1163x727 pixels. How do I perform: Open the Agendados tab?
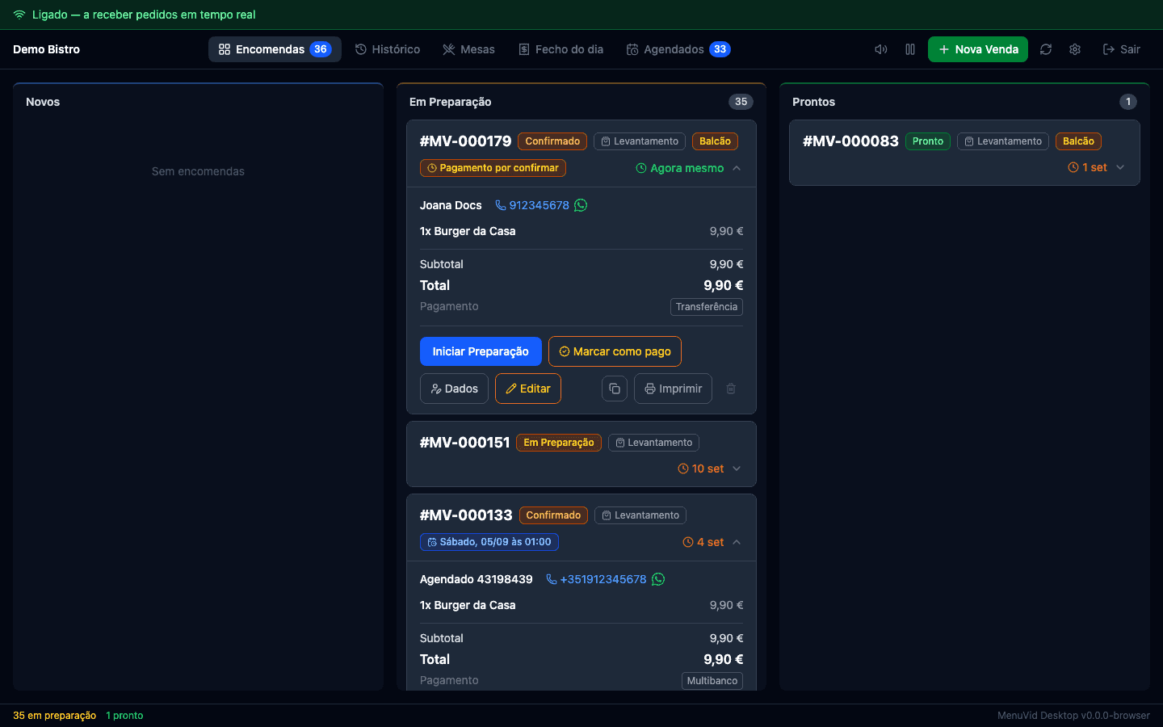coord(678,49)
